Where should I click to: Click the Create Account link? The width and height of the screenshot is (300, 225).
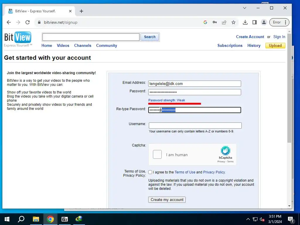tap(250, 37)
